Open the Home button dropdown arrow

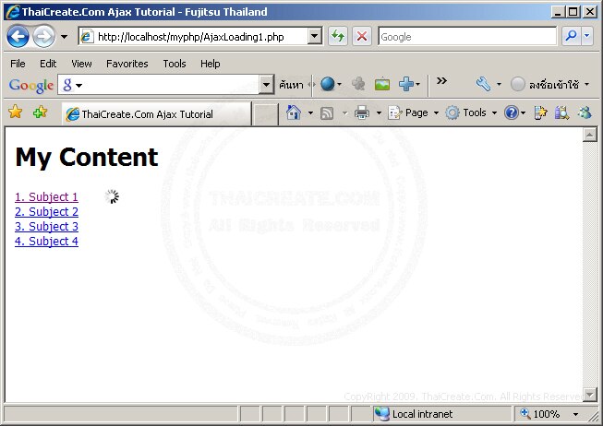click(x=310, y=112)
